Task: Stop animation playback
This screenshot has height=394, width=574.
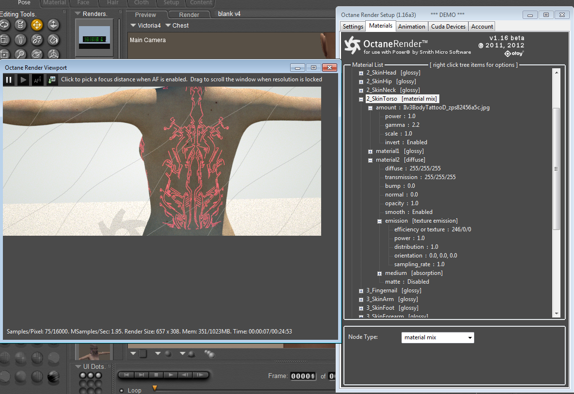Action: coord(156,375)
